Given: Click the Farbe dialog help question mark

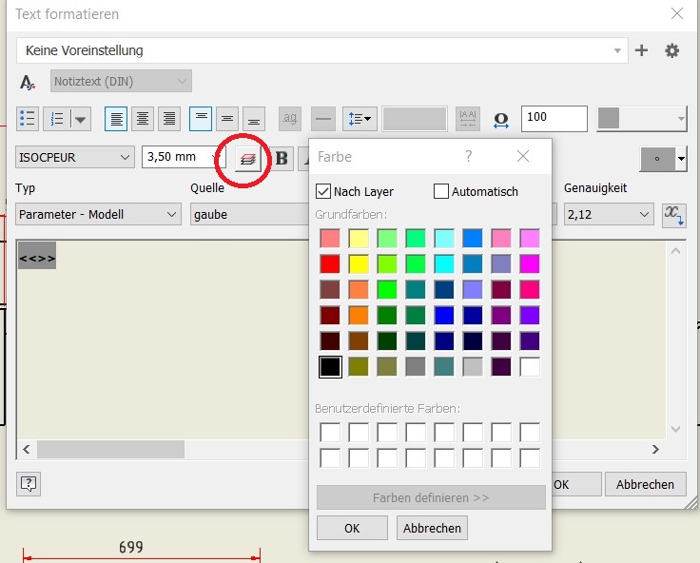Looking at the screenshot, I should click(x=468, y=156).
